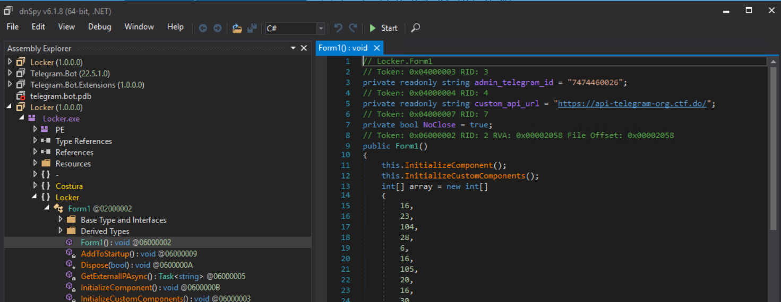
Task: Open the File menu
Action: pos(12,26)
